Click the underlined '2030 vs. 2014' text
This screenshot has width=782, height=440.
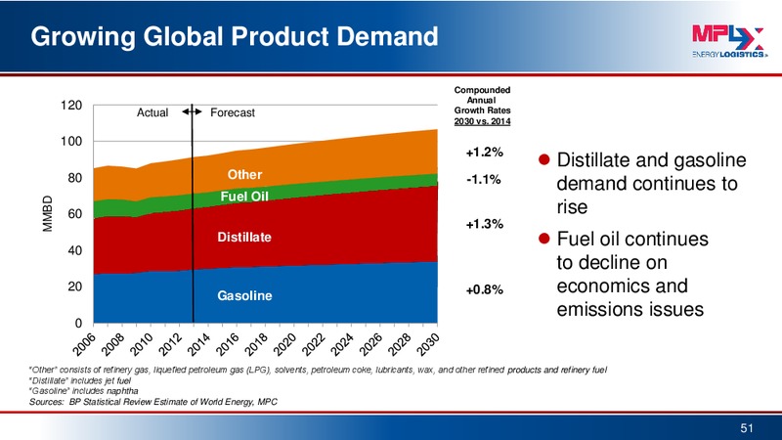click(x=482, y=121)
